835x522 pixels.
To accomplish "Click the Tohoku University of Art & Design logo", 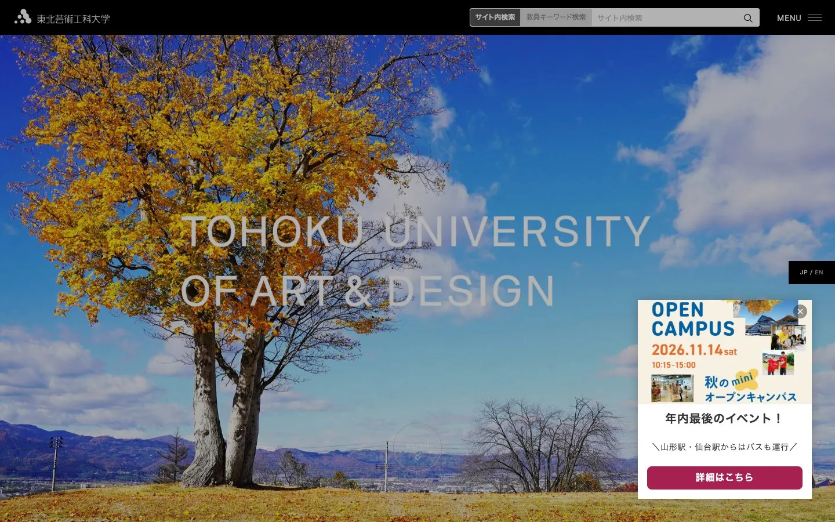I will [x=62, y=17].
